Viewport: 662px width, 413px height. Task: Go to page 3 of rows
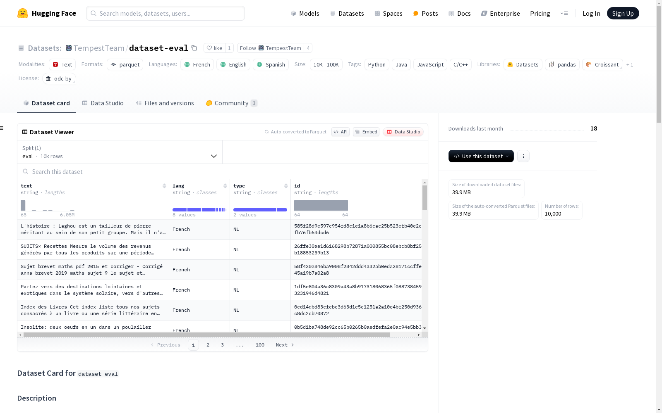[222, 345]
